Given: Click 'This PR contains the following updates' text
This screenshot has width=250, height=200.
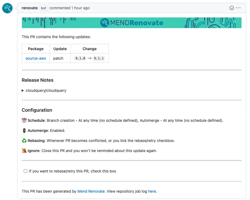Looking at the screenshot, I should coord(56,37).
